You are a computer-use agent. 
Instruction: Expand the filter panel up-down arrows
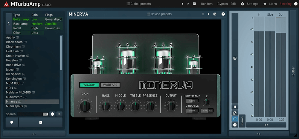point(9,24)
